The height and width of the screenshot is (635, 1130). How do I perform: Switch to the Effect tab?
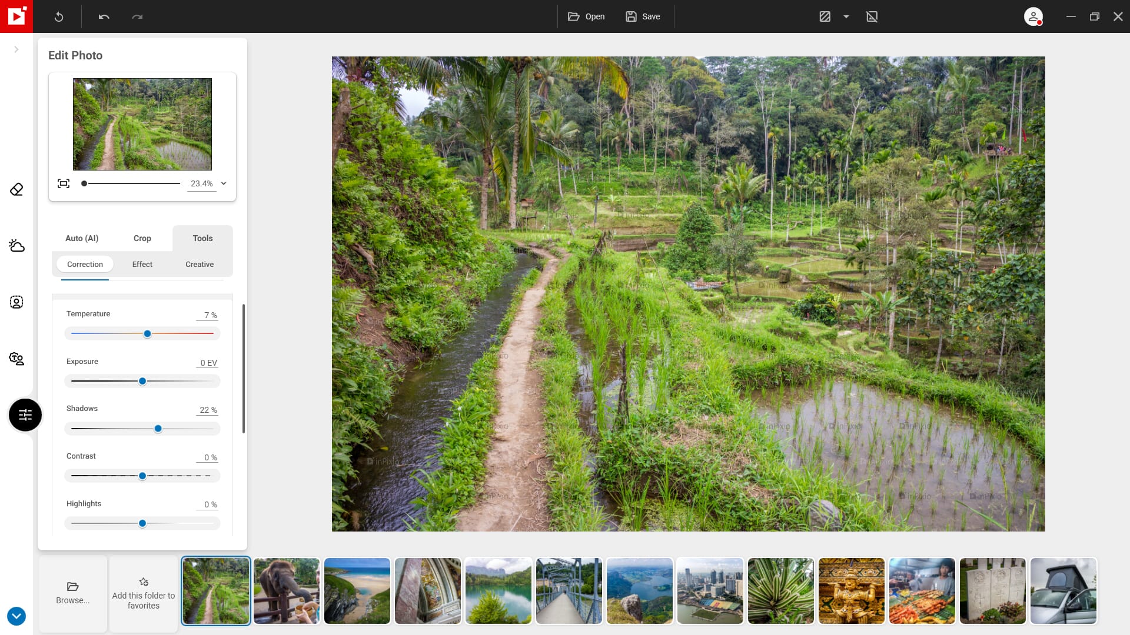(x=142, y=263)
